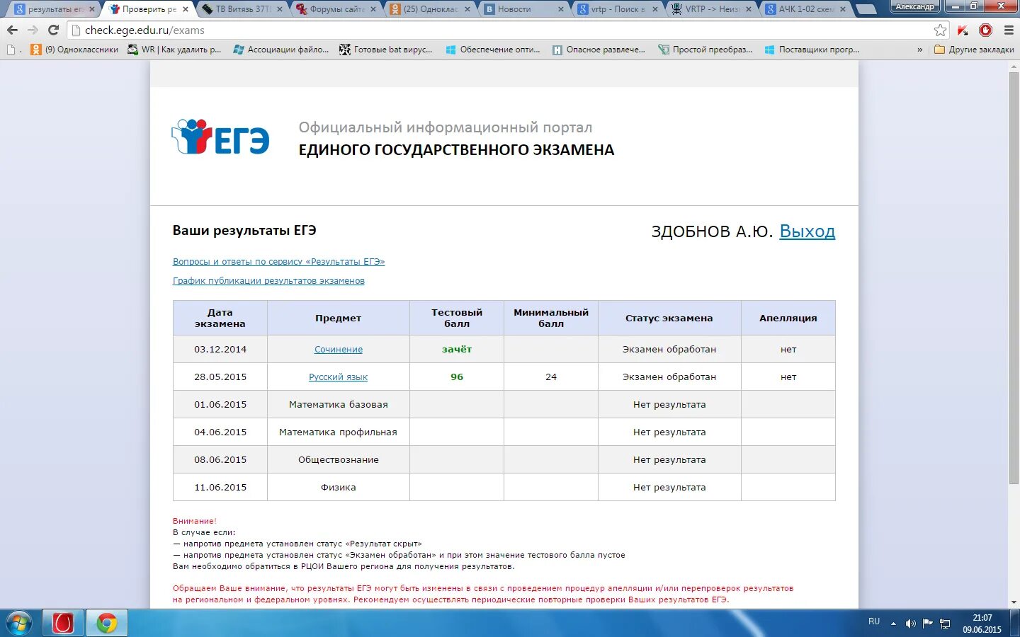
Task: Open the Windows Start button
Action: 19,623
